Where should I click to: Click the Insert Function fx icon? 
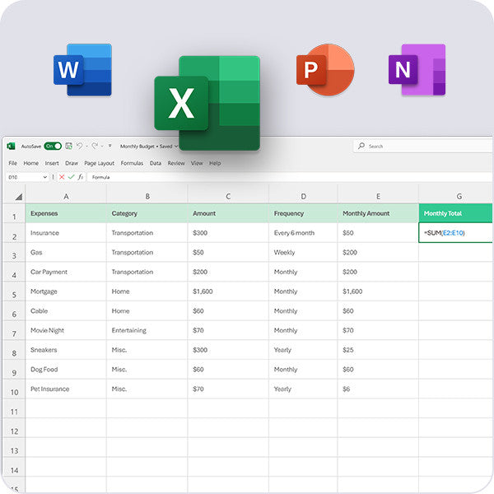[82, 177]
